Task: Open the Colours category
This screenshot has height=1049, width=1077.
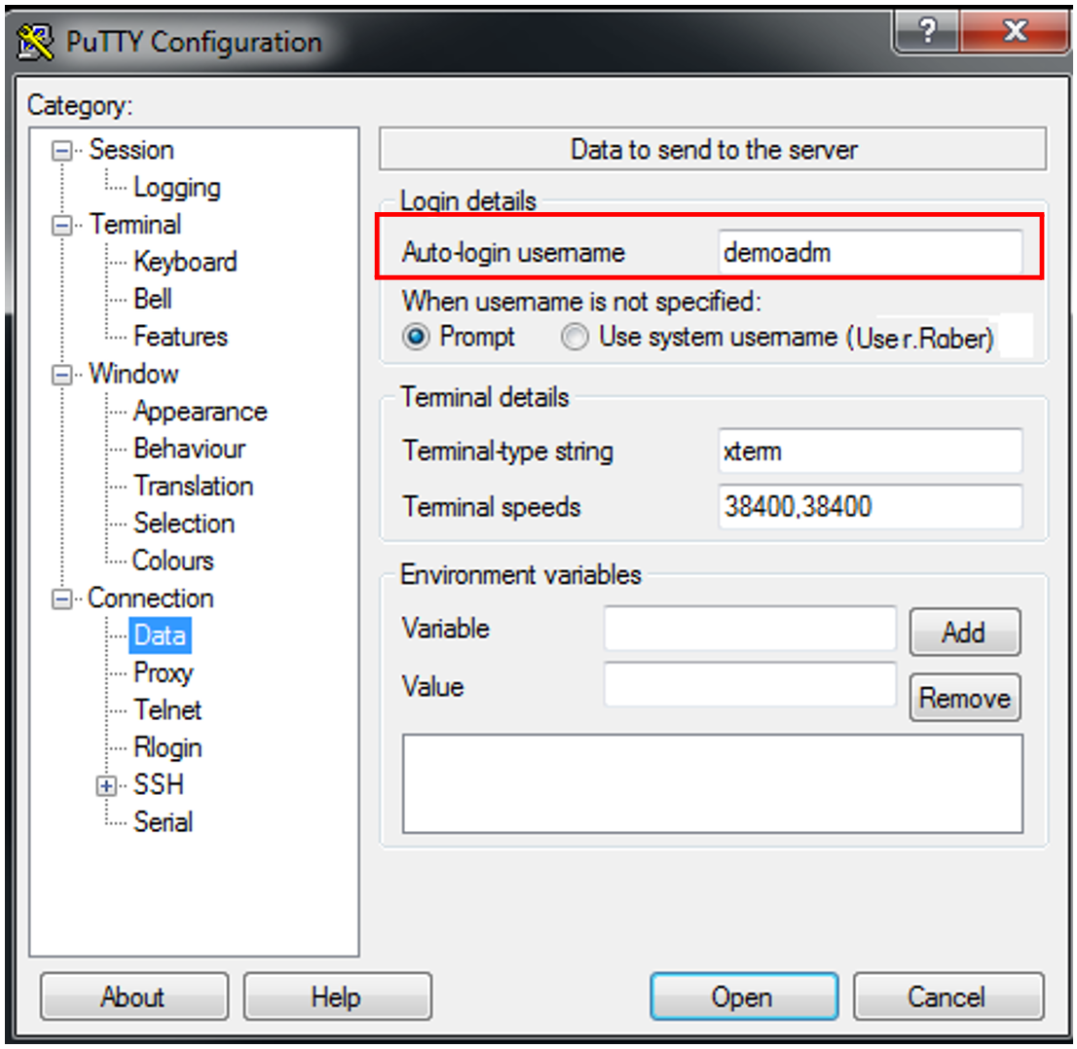Action: 172,561
